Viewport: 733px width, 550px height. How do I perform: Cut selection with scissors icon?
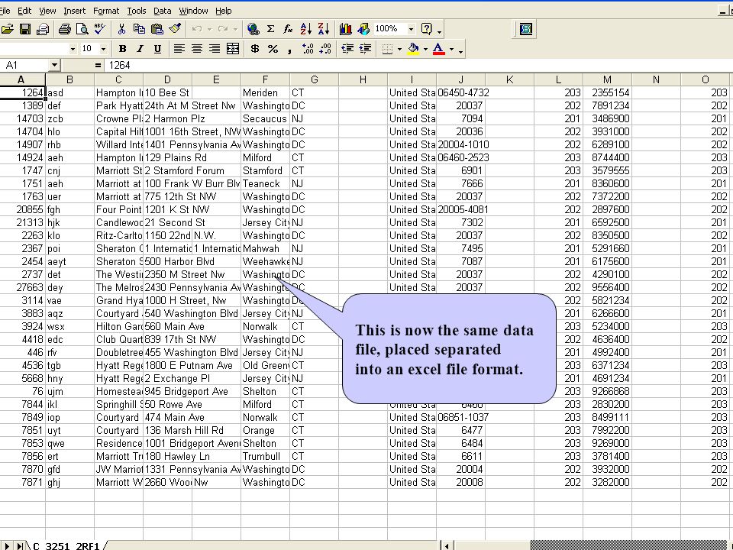121,29
